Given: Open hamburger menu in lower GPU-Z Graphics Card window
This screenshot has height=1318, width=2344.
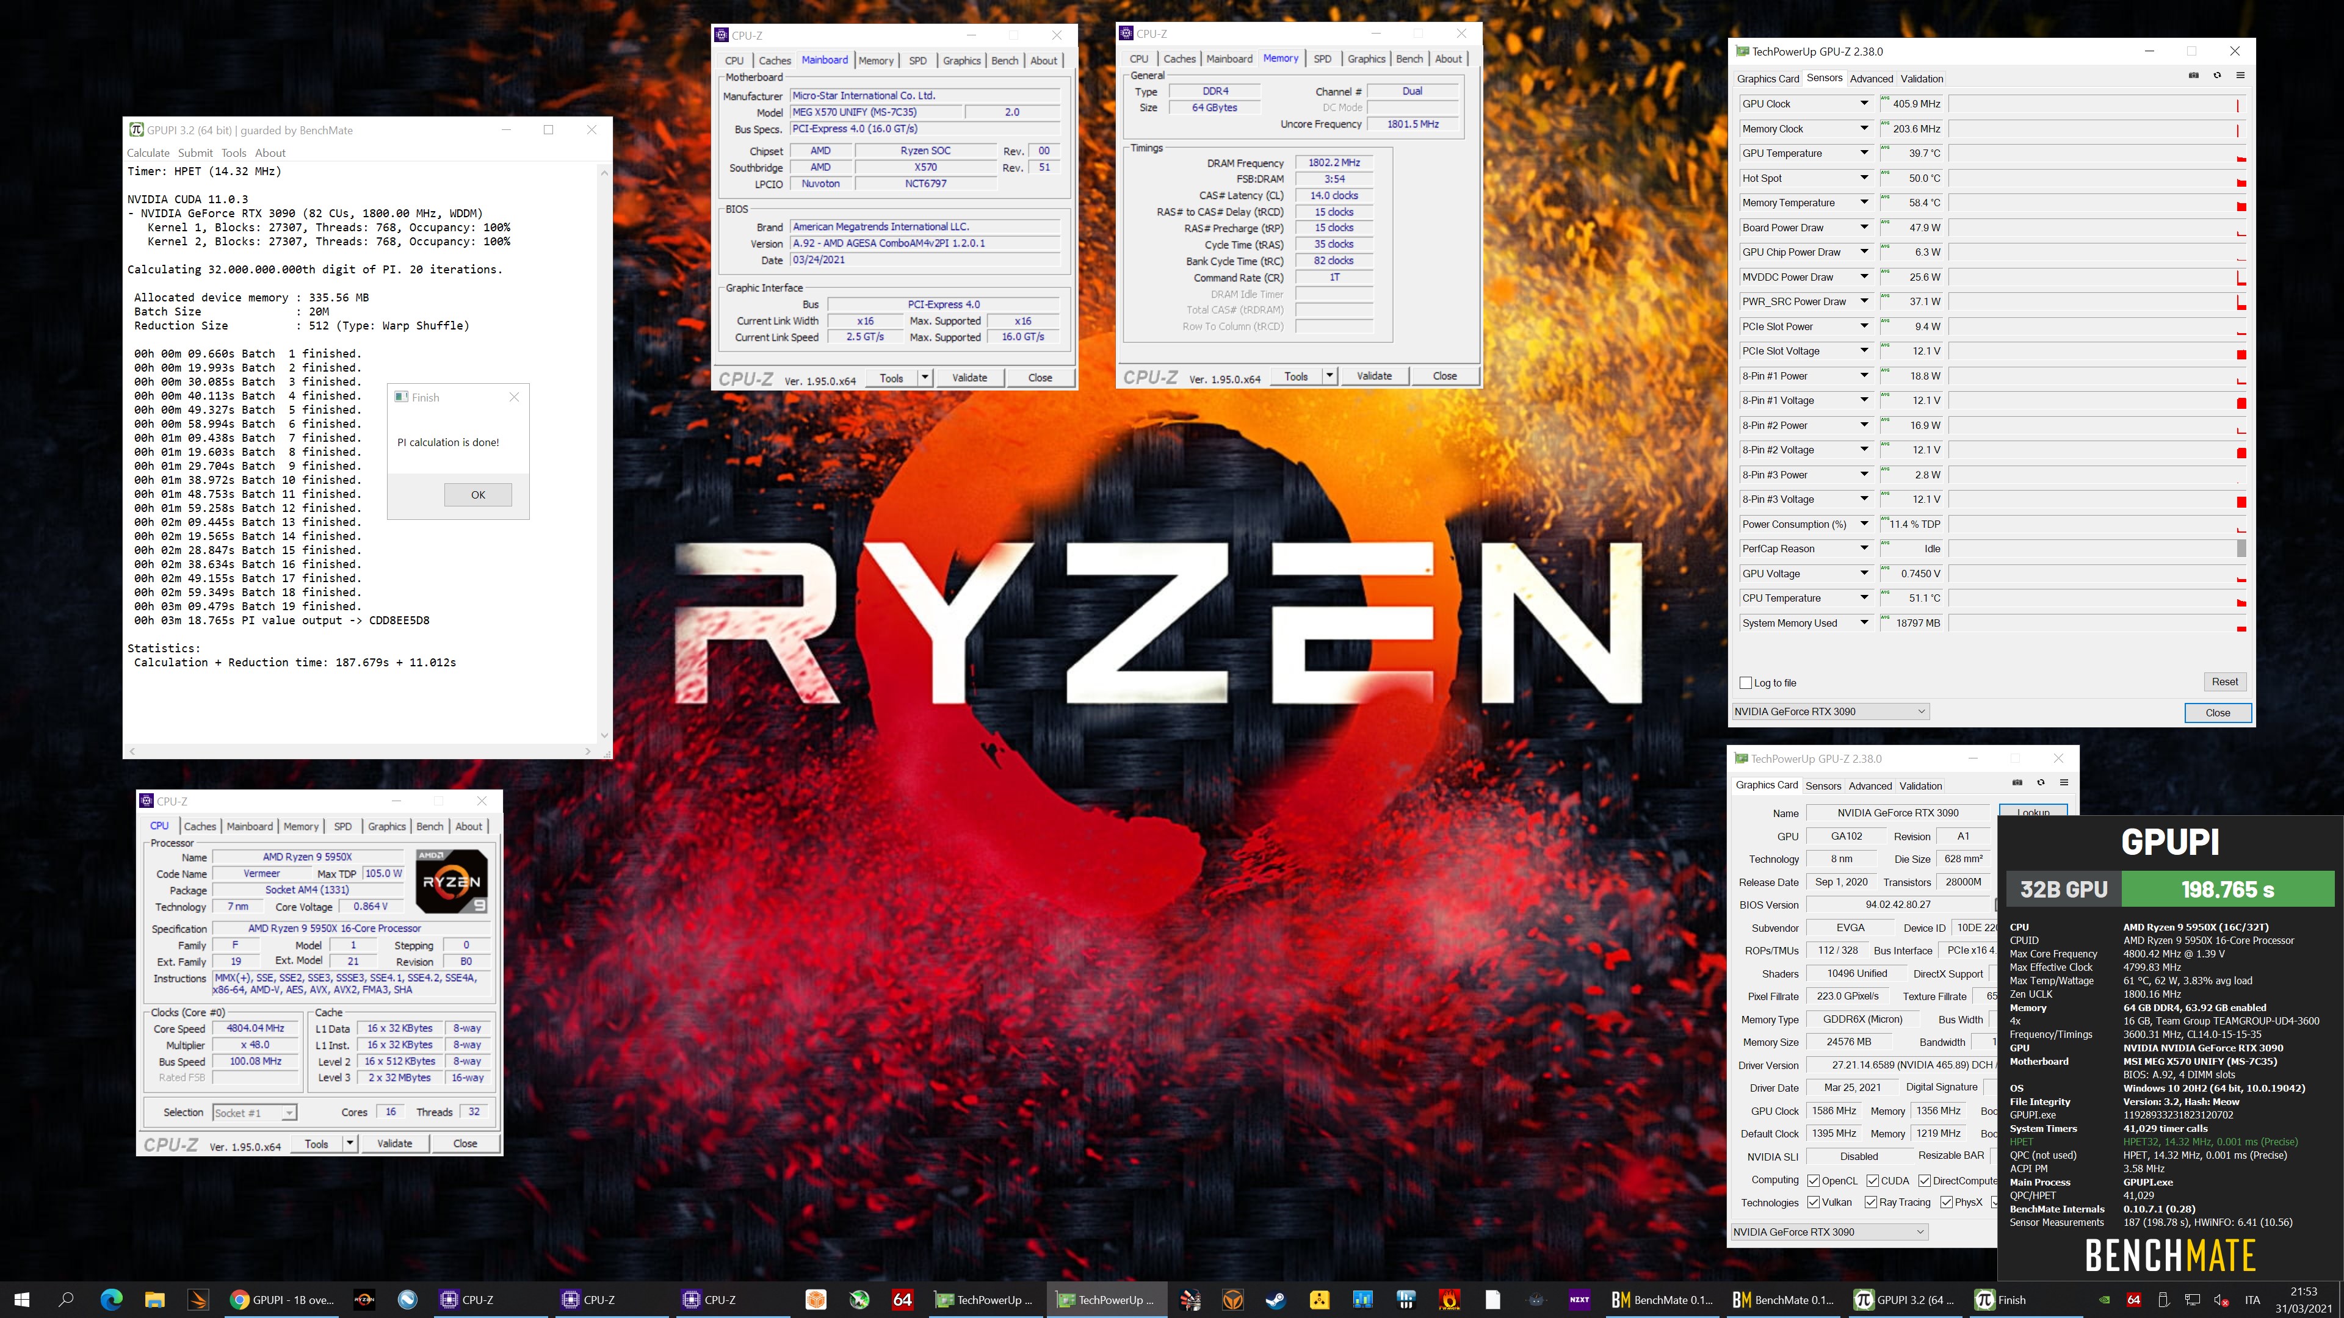Looking at the screenshot, I should pos(2064,782).
